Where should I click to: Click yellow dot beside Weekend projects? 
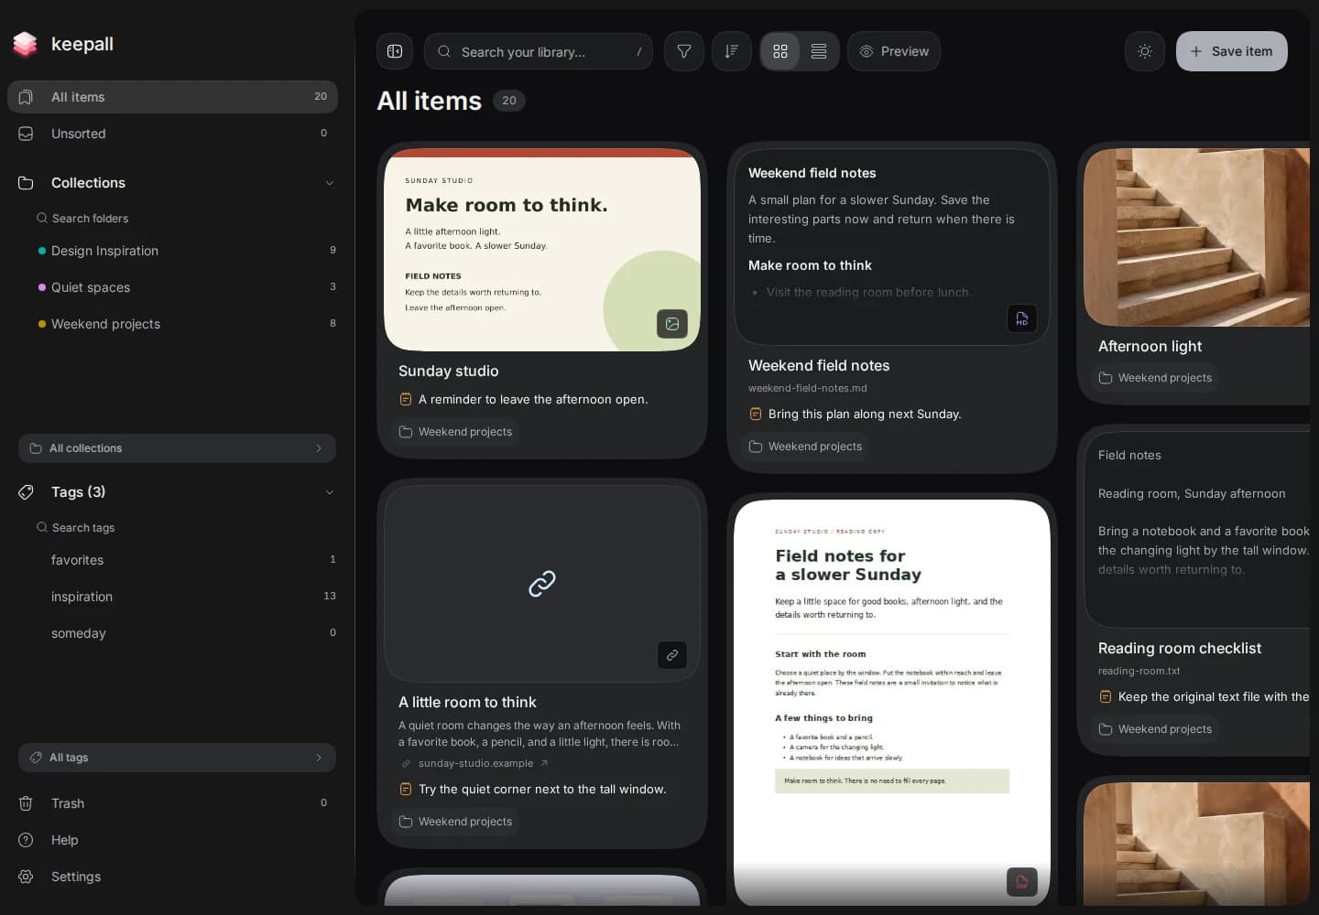click(x=42, y=324)
